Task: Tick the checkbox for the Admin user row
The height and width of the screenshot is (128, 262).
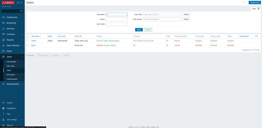Action: click(28, 41)
